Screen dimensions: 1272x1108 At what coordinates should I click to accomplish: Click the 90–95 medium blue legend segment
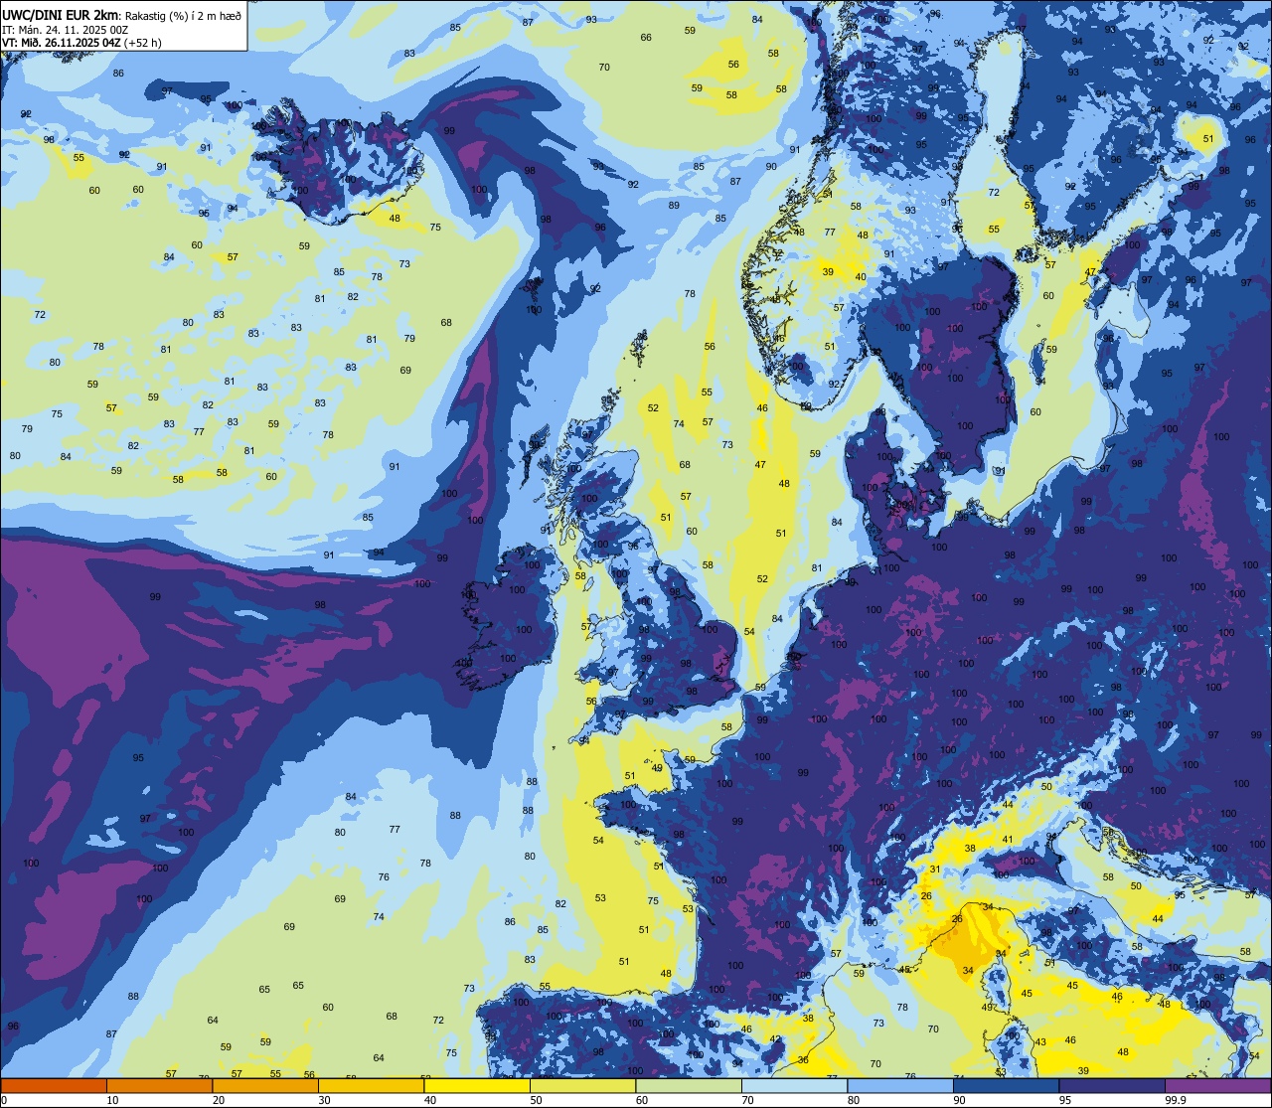coord(1006,1085)
